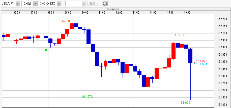The image size is (231, 108).
Task: Click the 10:00 time axis label
Action: pos(85,13)
